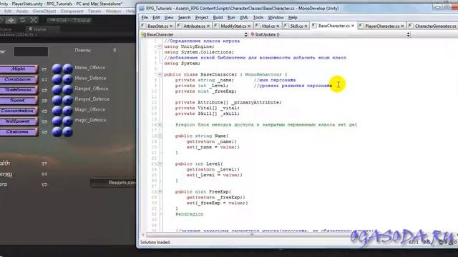458x257 pixels.
Task: Click the minus (left) sphere in Speed row
Action: pyautogui.click(x=57, y=100)
